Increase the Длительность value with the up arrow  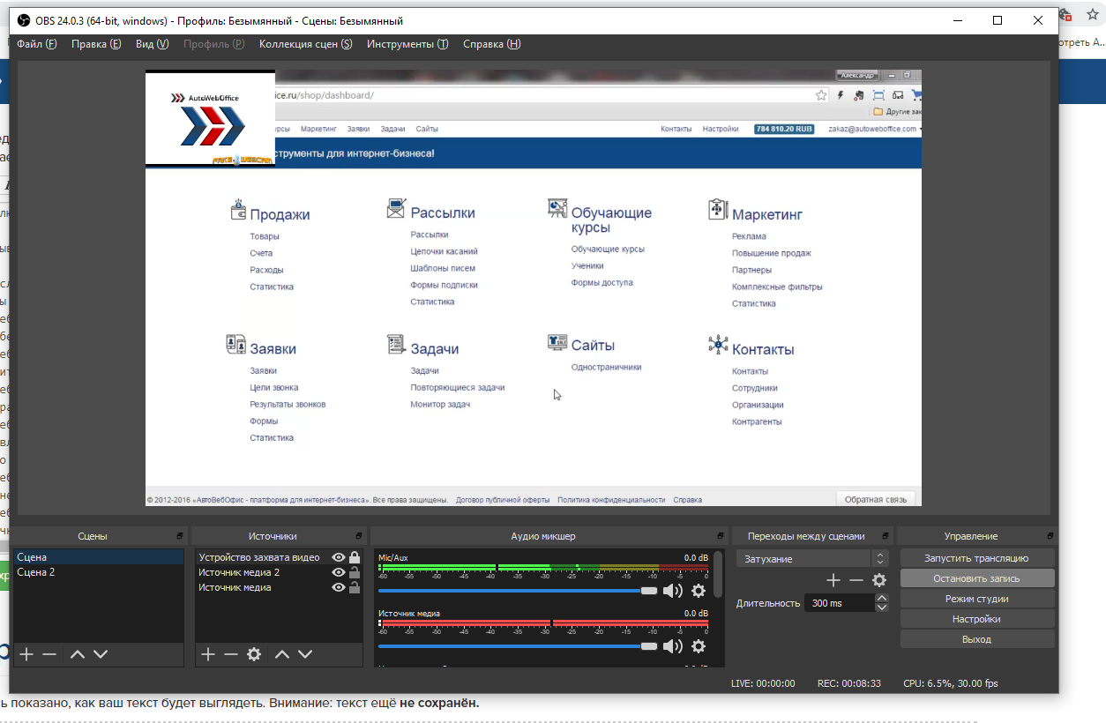coord(882,599)
